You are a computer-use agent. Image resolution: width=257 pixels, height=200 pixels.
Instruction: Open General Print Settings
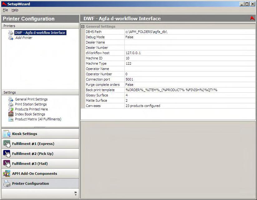(x=31, y=99)
